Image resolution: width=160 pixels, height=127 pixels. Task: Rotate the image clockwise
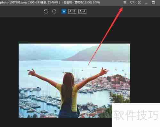coord(54,12)
